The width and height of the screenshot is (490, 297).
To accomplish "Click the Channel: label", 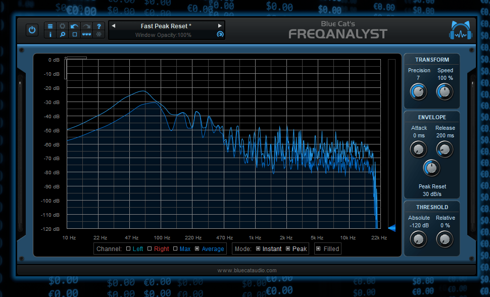I will (x=109, y=249).
